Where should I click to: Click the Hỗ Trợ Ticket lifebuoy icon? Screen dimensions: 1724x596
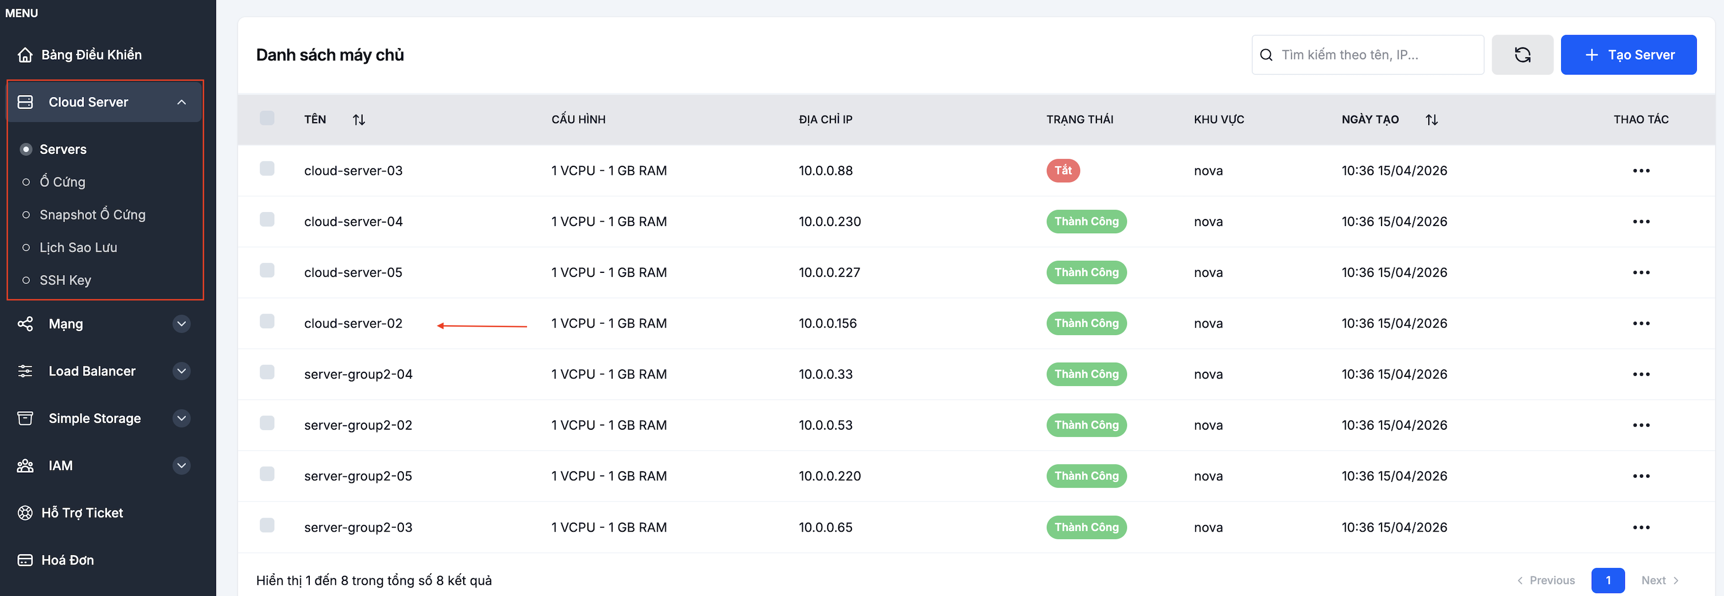25,513
